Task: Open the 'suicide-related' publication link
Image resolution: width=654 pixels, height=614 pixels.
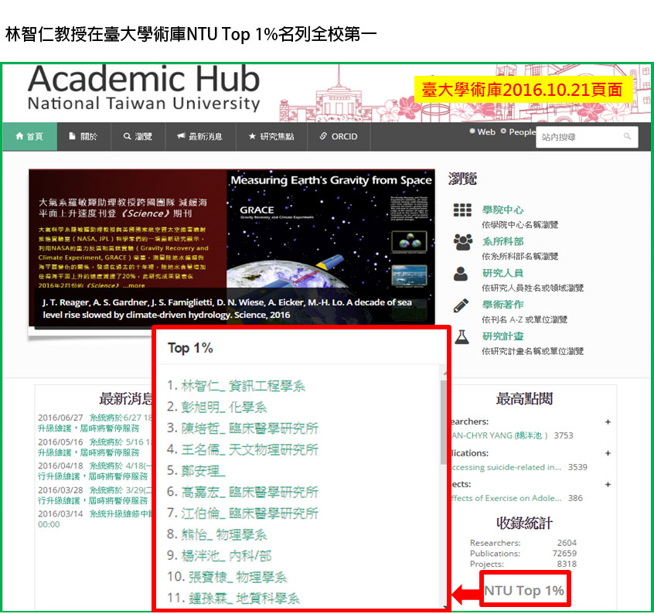Action: click(x=507, y=467)
